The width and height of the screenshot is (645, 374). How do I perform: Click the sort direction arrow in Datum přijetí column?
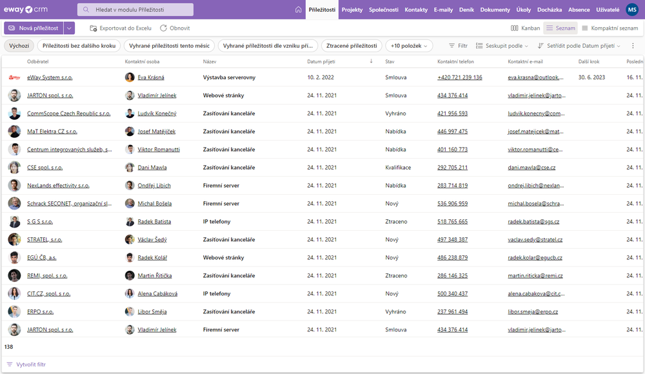(371, 61)
